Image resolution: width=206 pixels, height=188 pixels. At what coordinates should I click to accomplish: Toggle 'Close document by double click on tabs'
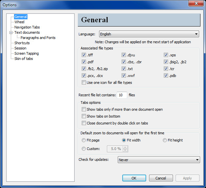pyautogui.click(x=84, y=123)
